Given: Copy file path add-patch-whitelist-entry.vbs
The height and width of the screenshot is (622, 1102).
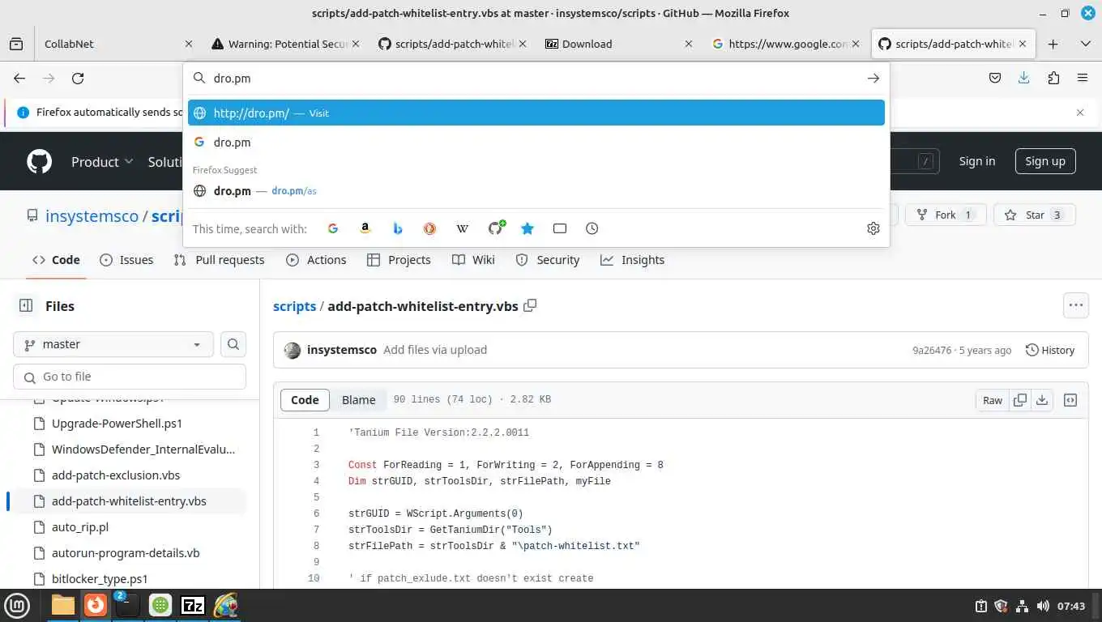Looking at the screenshot, I should point(530,306).
